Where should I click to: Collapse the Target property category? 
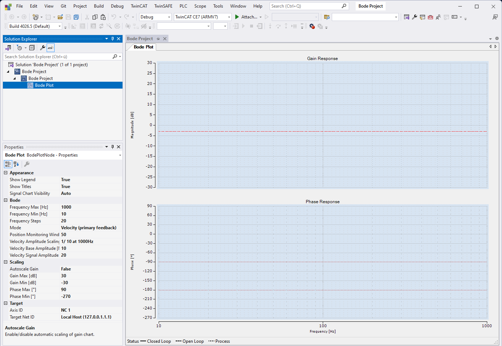pyautogui.click(x=6, y=303)
